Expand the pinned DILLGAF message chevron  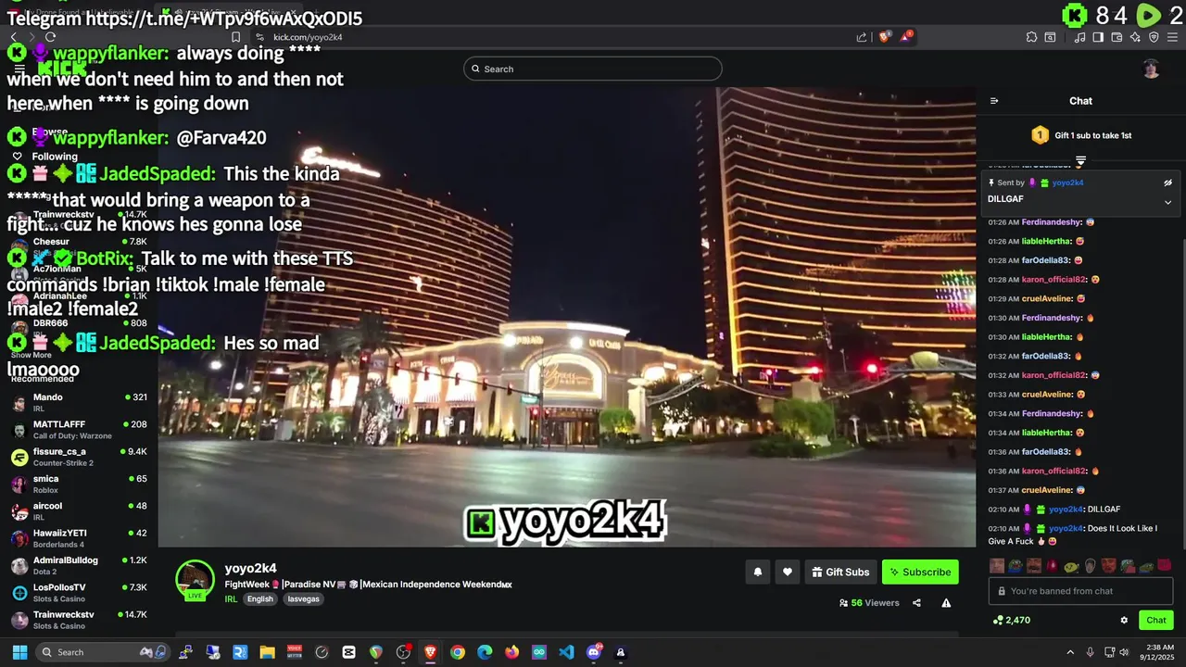(x=1167, y=202)
